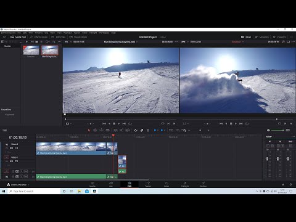Stop playback in the source viewer
Screen dimensions: 296x222
click(114, 123)
